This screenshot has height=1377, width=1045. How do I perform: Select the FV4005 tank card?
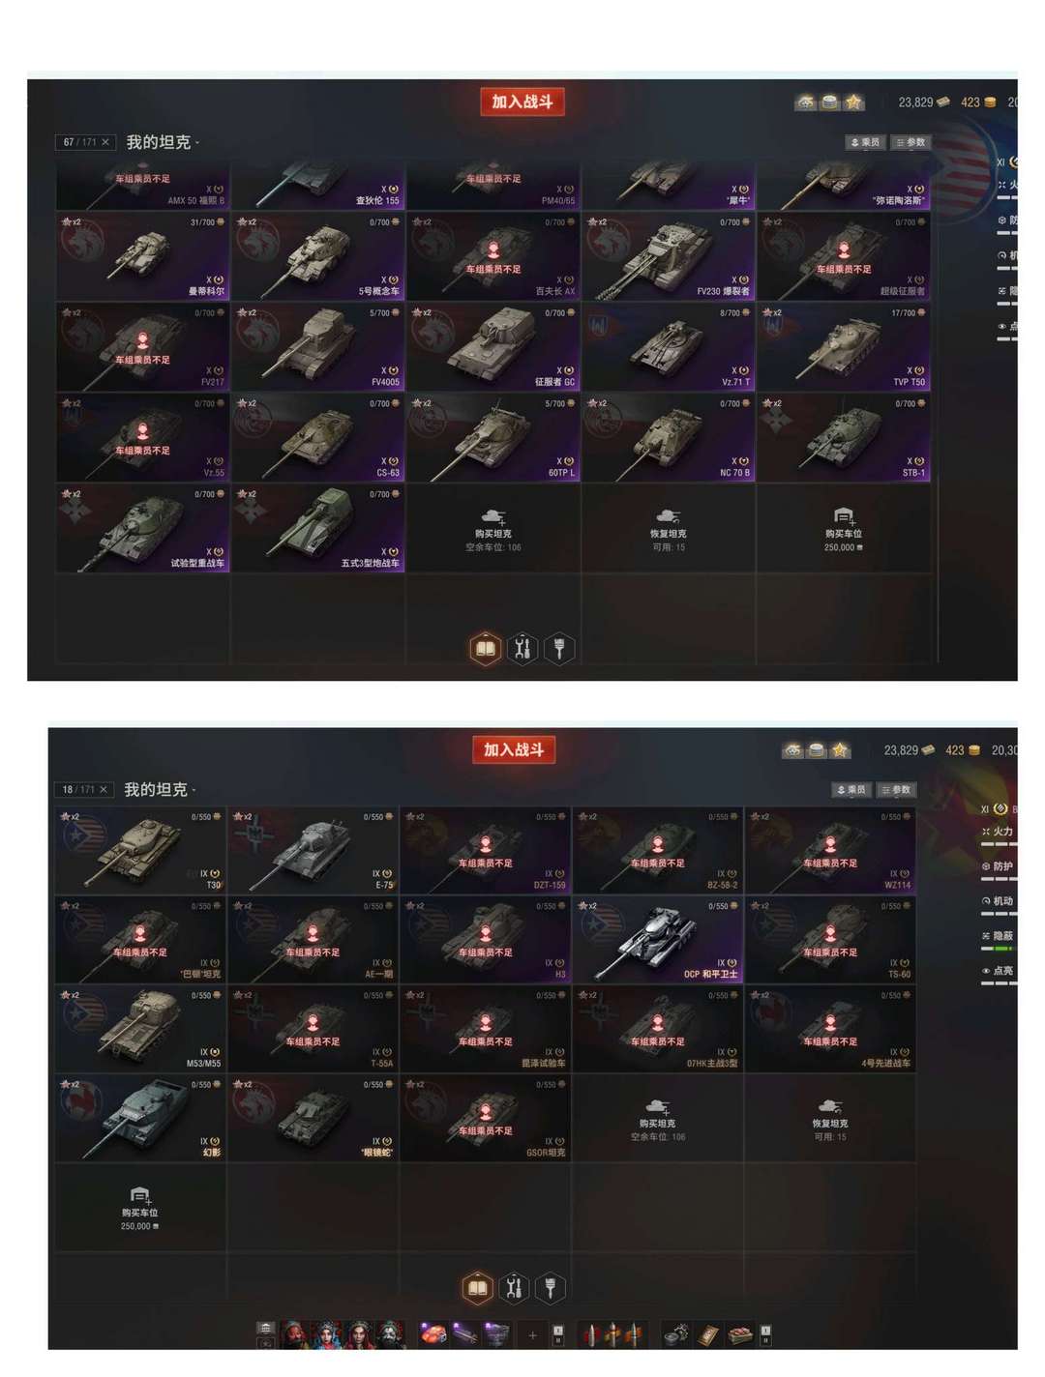tap(317, 347)
